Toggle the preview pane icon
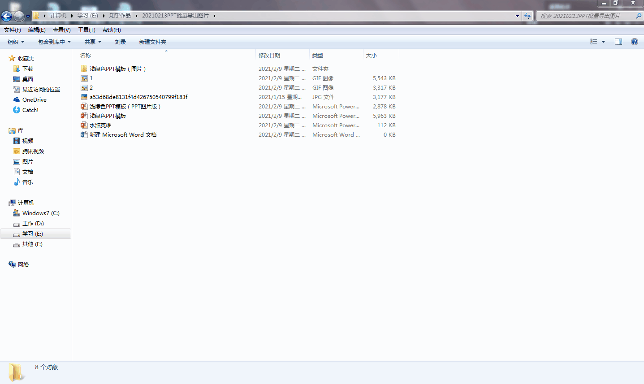The height and width of the screenshot is (384, 644). (618, 42)
